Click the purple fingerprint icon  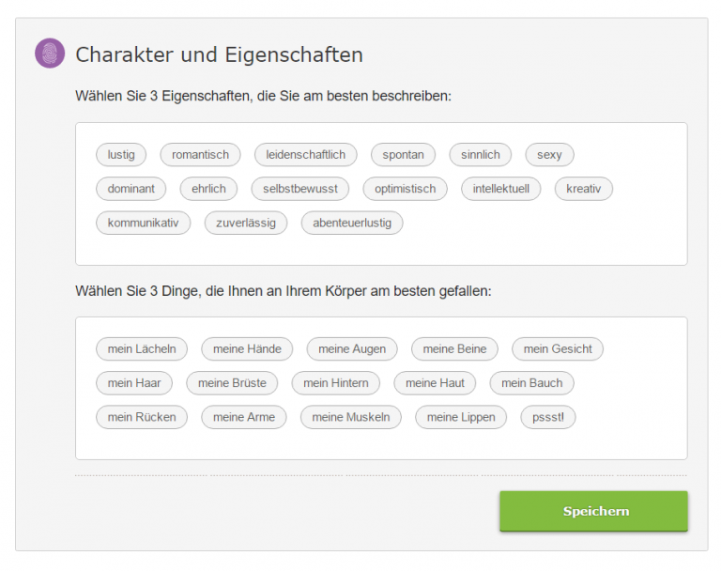pos(50,54)
